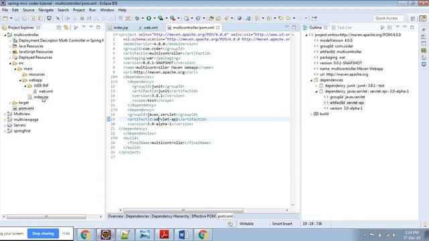
Task: Select the Java EE perspective icon
Action: click(423, 18)
